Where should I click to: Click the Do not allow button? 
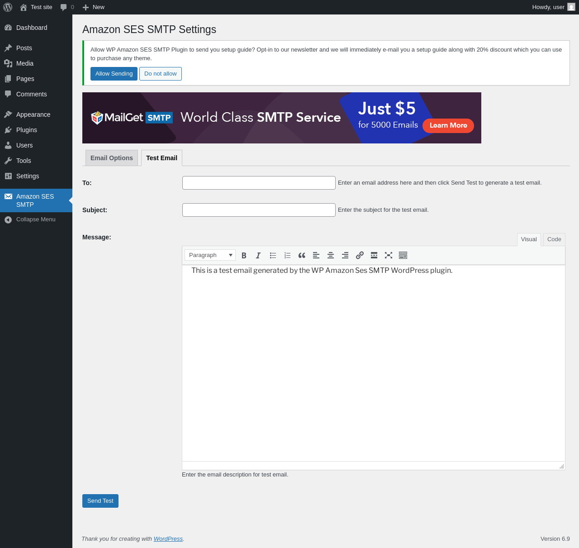tap(161, 74)
